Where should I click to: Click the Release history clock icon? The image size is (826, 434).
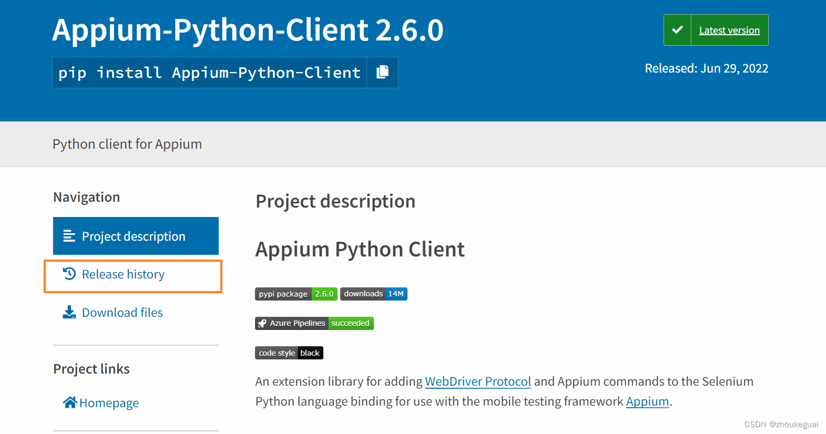click(x=69, y=274)
